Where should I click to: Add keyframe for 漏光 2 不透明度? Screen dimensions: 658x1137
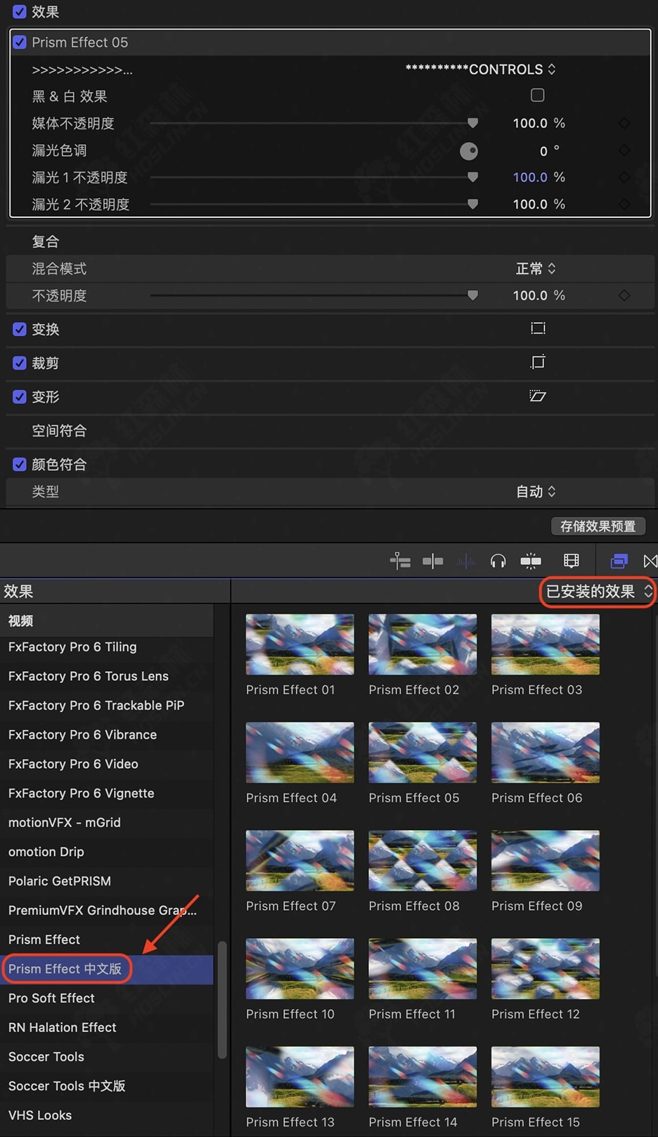624,204
